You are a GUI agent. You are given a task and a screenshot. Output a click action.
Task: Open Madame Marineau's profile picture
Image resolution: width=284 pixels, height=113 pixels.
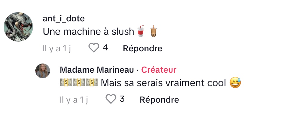[43, 71]
